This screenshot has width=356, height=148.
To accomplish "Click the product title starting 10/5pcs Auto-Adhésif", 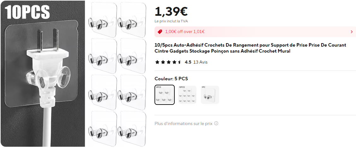I will (250, 48).
